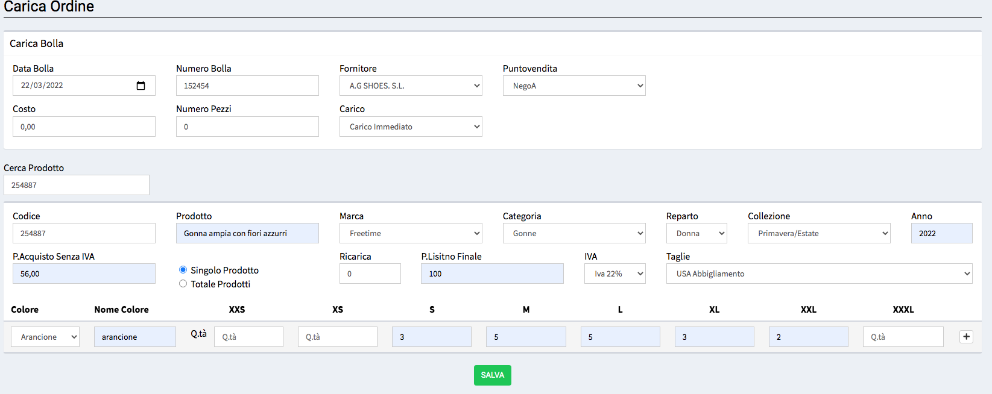Click the Cerca Prodotto search field
Image resolution: width=992 pixels, height=394 pixels.
point(77,185)
